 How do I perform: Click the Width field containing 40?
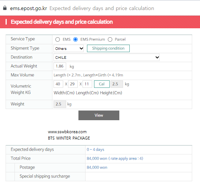58,84
